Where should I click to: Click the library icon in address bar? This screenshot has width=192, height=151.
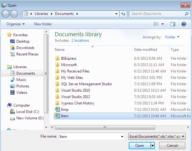[x=26, y=14]
